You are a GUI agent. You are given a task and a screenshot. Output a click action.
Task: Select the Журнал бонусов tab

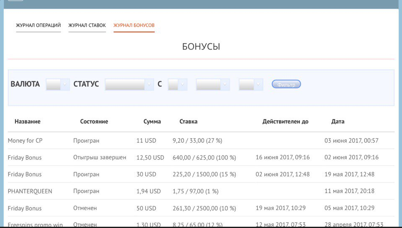tap(134, 25)
